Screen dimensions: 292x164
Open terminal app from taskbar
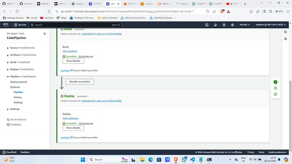(x=209, y=160)
